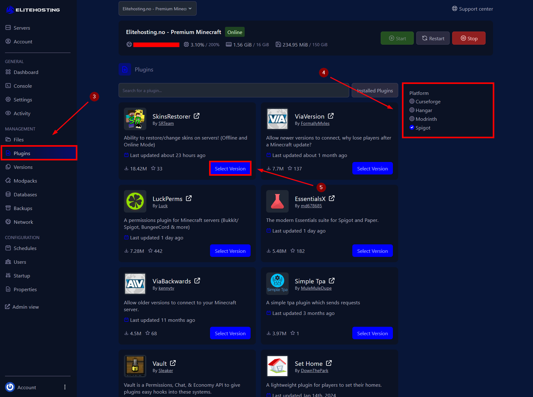Click the EssentialsX flask logo
Viewport: 533px width, 397px height.
(x=277, y=201)
